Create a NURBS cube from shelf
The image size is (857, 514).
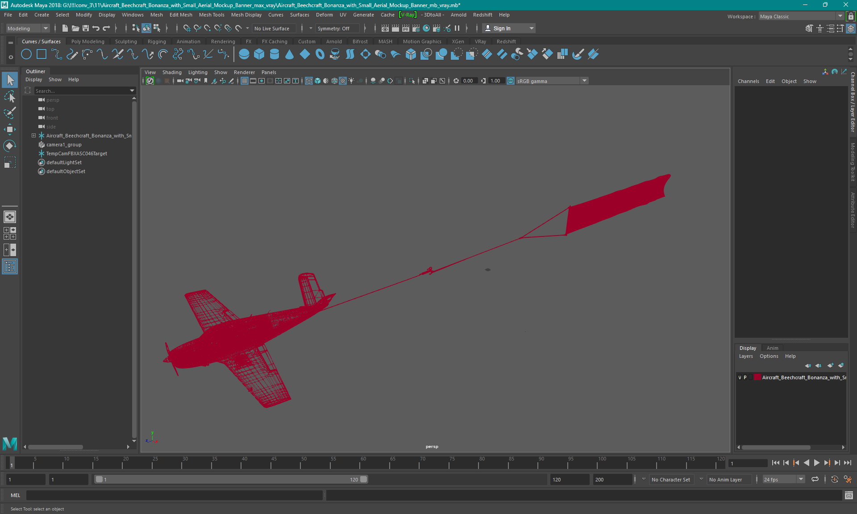259,54
